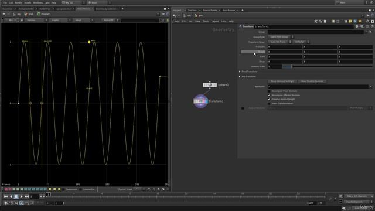
Task: Click the group selection arrow icon
Action: coord(371,32)
